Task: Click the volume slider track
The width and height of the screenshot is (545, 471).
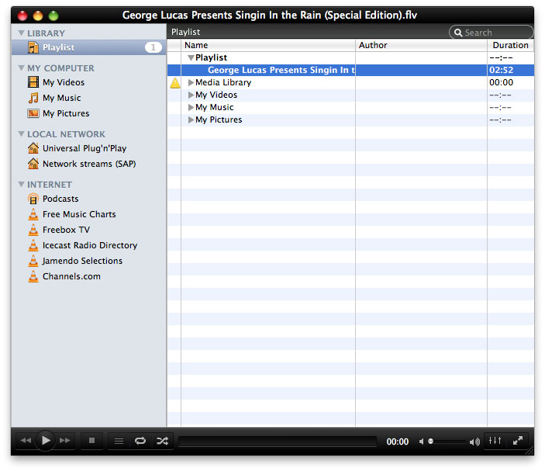Action: [x=447, y=442]
